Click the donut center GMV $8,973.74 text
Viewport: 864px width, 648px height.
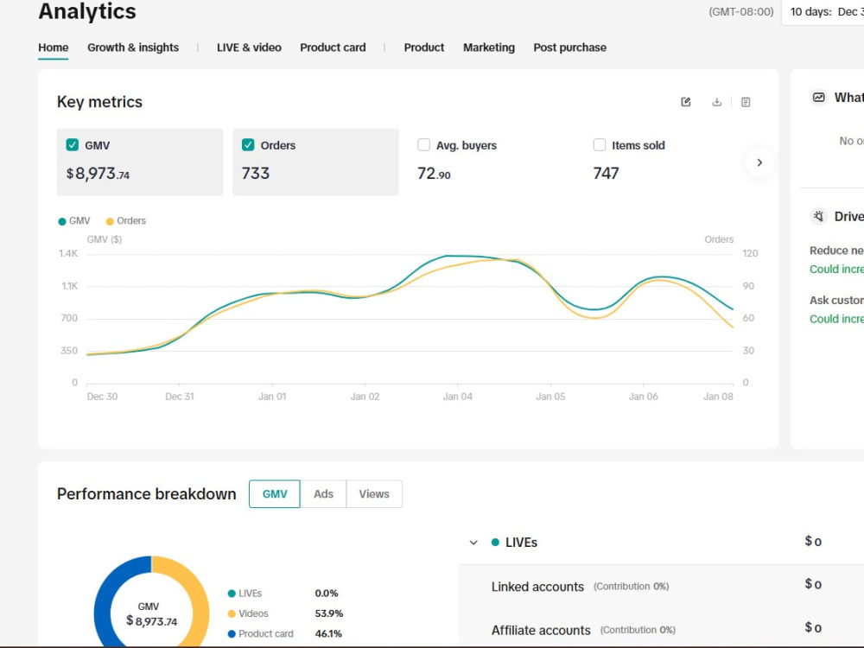[x=151, y=614]
